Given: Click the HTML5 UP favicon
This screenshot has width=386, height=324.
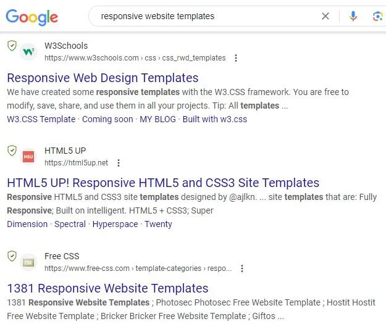Looking at the screenshot, I should click(28, 157).
